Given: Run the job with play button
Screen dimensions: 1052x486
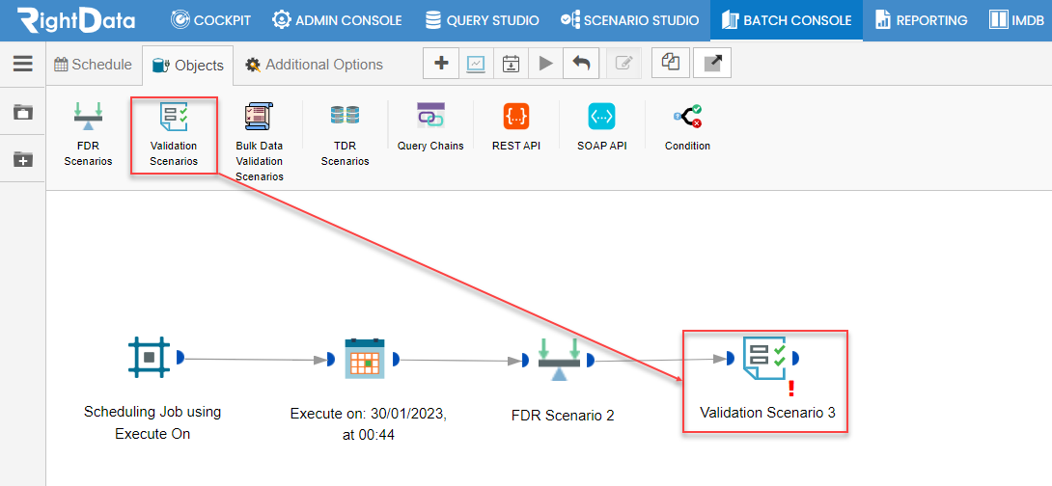Looking at the screenshot, I should click(x=546, y=63).
